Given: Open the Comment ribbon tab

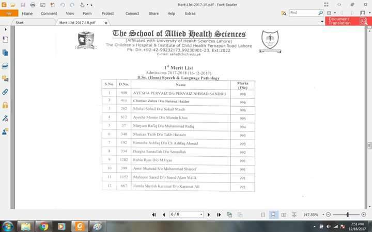Looking at the screenshot, I should [49, 13].
